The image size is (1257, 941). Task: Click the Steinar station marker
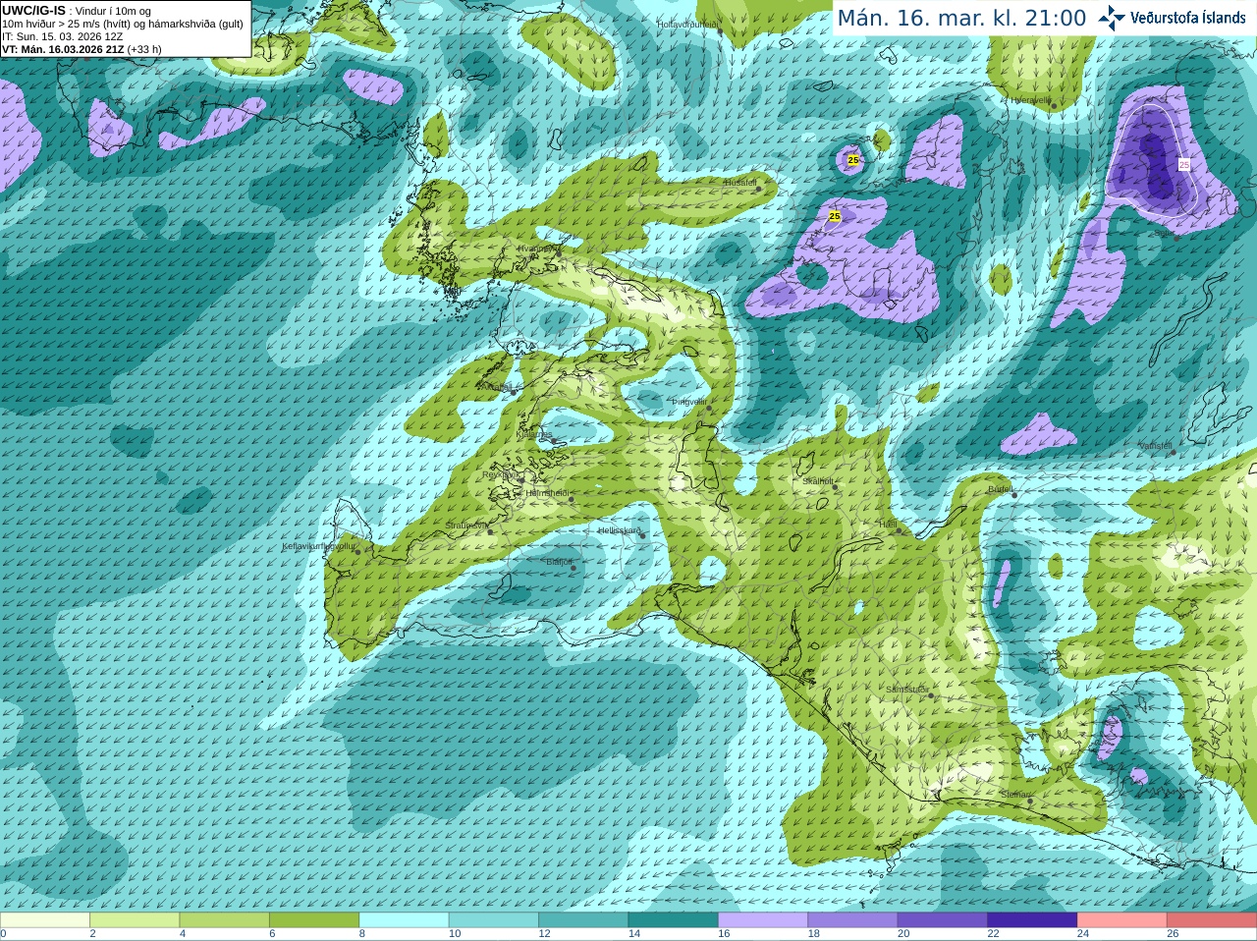click(x=1029, y=801)
